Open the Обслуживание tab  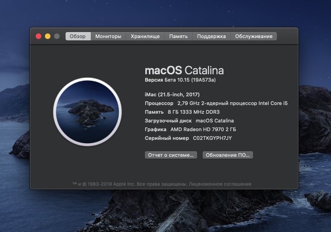pyautogui.click(x=254, y=36)
